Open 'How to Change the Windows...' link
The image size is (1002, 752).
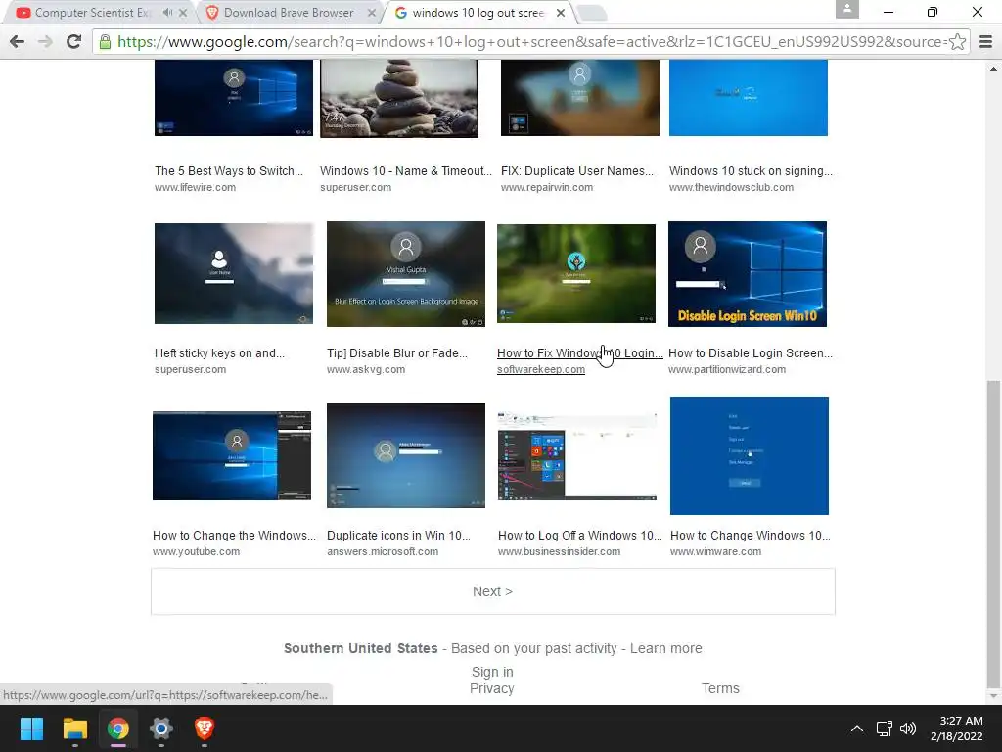[x=234, y=536]
